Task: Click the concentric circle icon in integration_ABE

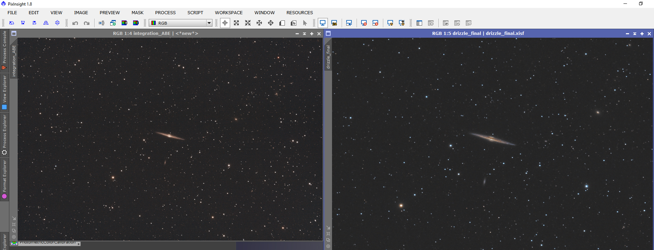Action: click(14, 237)
